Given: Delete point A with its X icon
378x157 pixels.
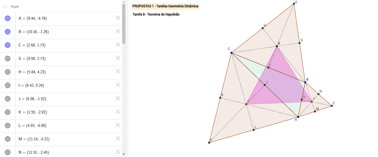Looking at the screenshot, I should (118, 18).
